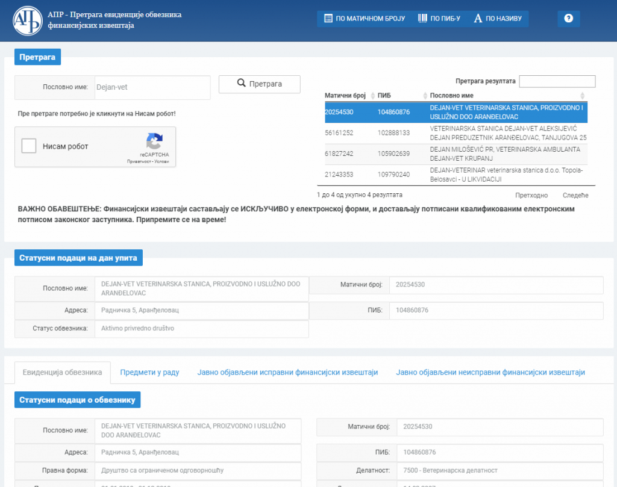The height and width of the screenshot is (487, 617).
Task: Select the DEJAN MILOŠEVIĆ PR result row
Action: click(x=456, y=154)
